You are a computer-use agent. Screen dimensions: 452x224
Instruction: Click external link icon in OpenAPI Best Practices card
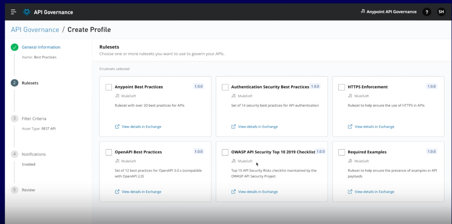click(117, 192)
